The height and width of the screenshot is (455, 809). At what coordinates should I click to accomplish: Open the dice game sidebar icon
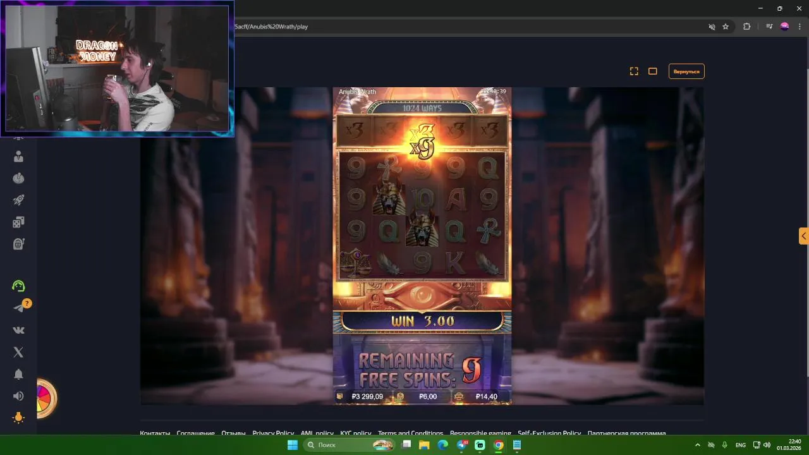point(18,222)
